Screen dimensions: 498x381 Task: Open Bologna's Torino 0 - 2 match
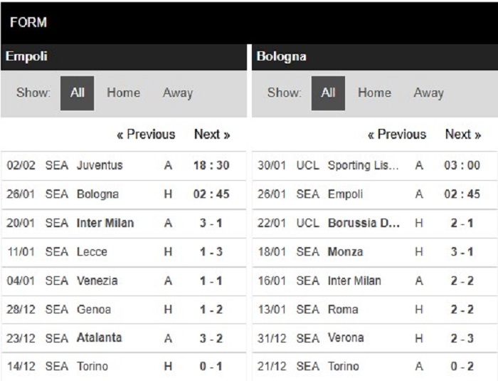[x=375, y=367]
